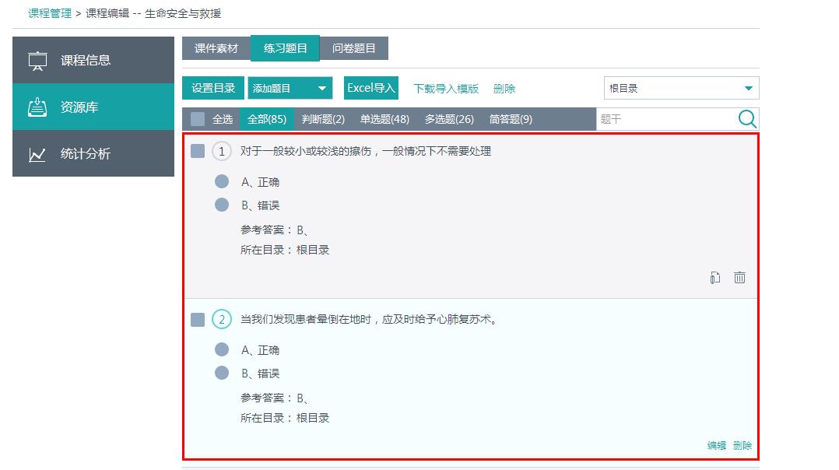
Task: Check the checkbox beside question 1
Action: coord(198,151)
